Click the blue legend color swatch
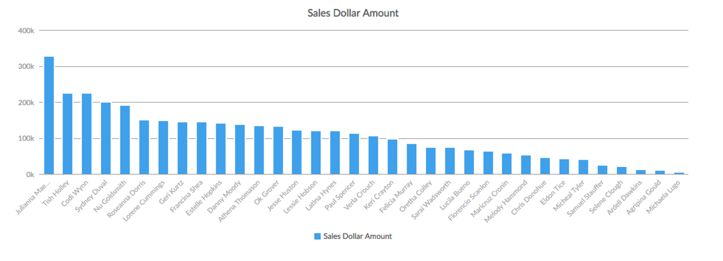 317,236
